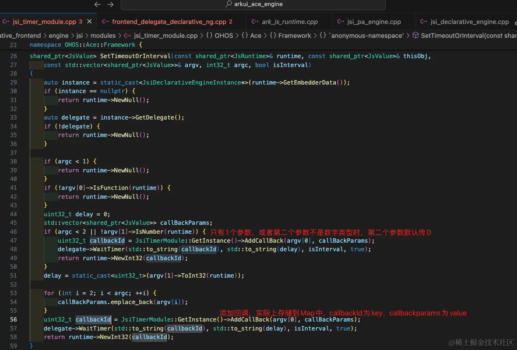The width and height of the screenshot is (517, 350).
Task: Click C++ icon on ark_js_runtime.cpp tab
Action: 255,22
